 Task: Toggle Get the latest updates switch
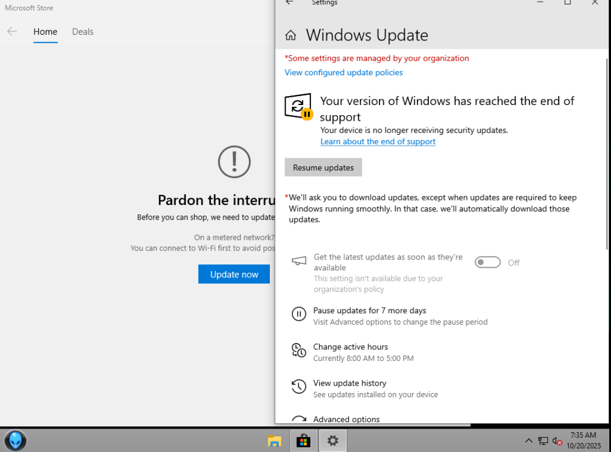click(x=487, y=262)
